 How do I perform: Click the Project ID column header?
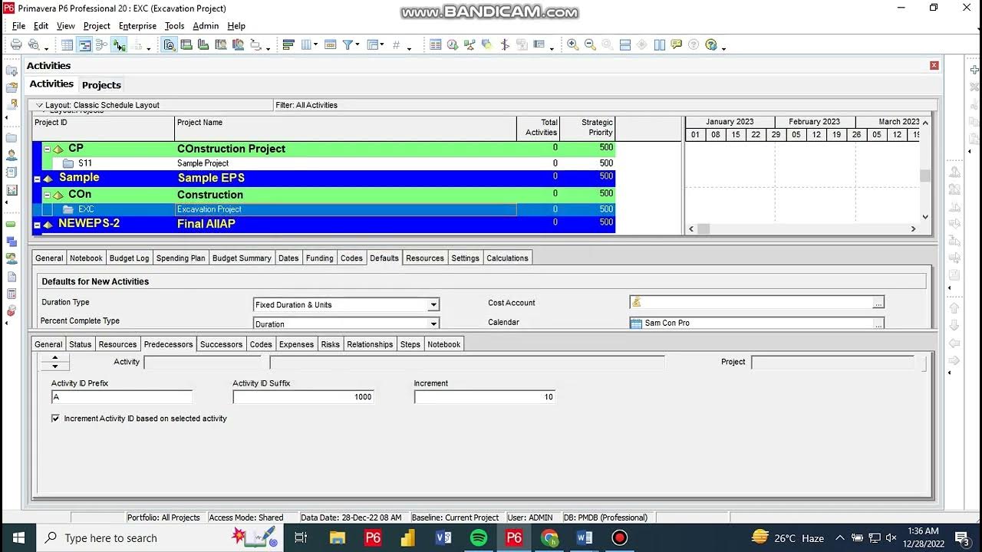tap(104, 127)
